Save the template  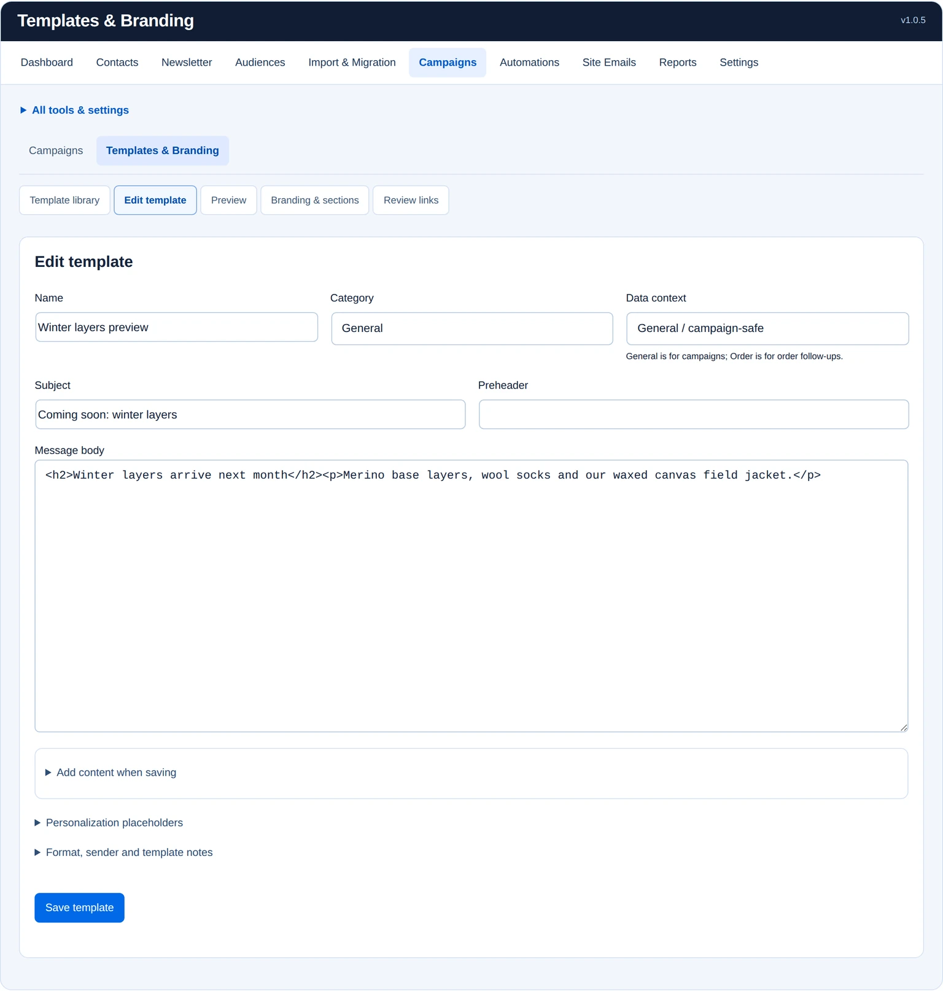[x=80, y=908]
